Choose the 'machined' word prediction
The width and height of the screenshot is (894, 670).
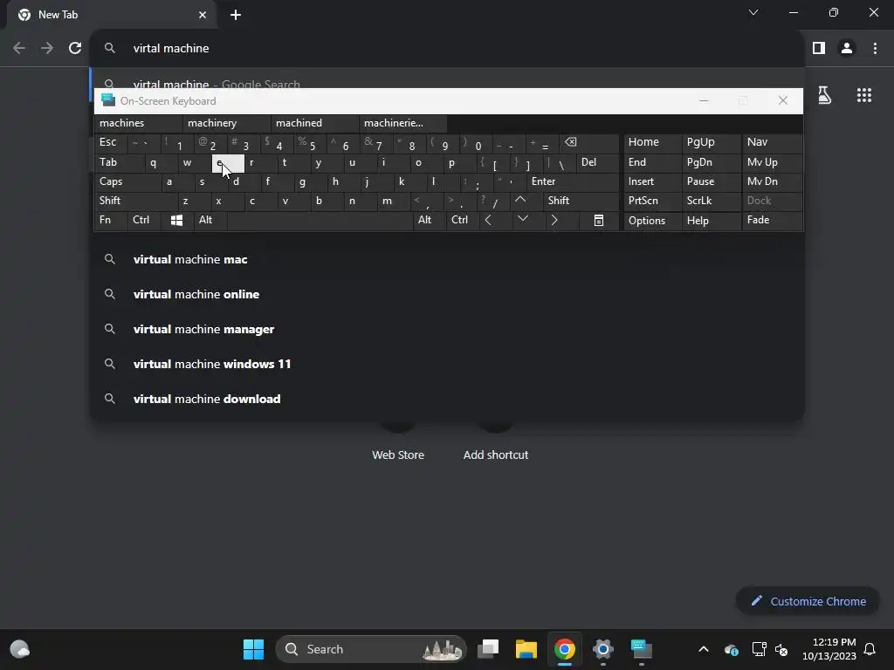(x=314, y=123)
